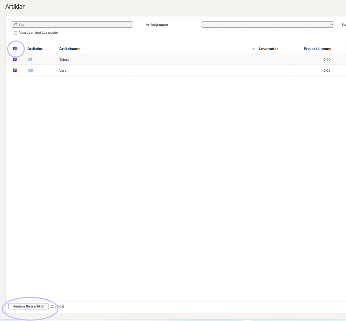The image size is (346, 321).
Task: Click the 0,00 price in Vara row
Action: [x=327, y=71]
